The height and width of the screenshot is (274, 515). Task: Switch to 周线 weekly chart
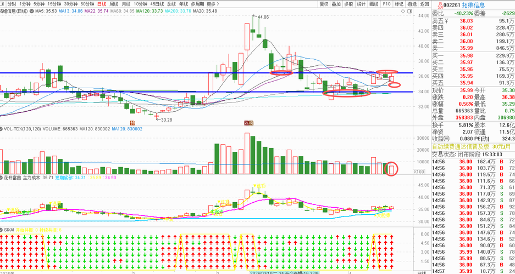pyautogui.click(x=114, y=4)
